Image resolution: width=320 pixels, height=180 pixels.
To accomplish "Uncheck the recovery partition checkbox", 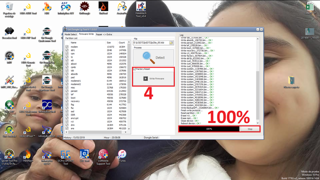I will [x=67, y=101].
